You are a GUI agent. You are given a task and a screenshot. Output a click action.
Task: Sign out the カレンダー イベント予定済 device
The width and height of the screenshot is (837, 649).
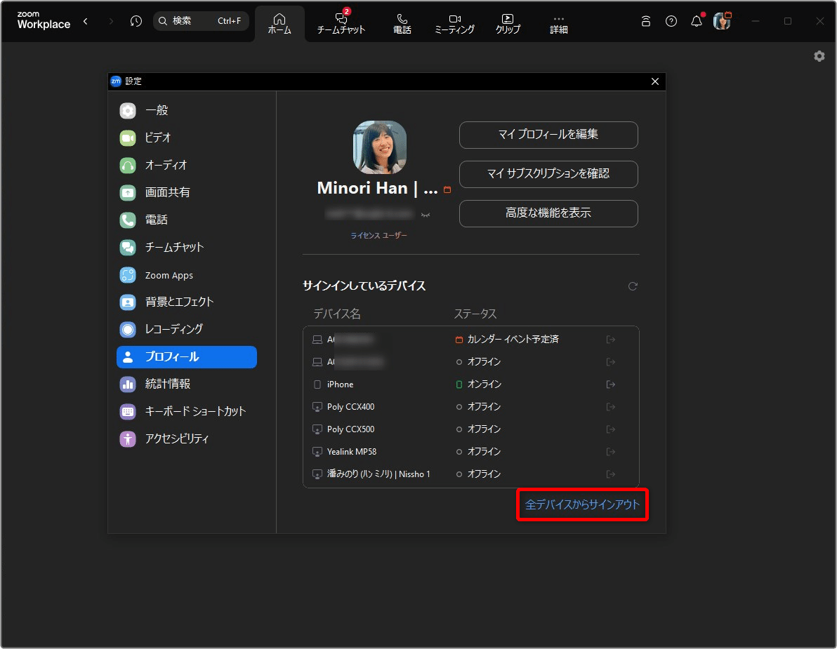click(x=611, y=340)
